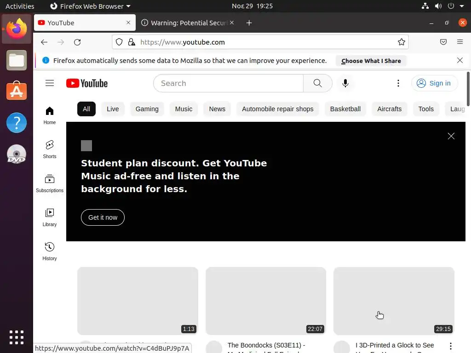This screenshot has height=353, width=471.
Task: Go back to the previous page
Action: pos(44,42)
